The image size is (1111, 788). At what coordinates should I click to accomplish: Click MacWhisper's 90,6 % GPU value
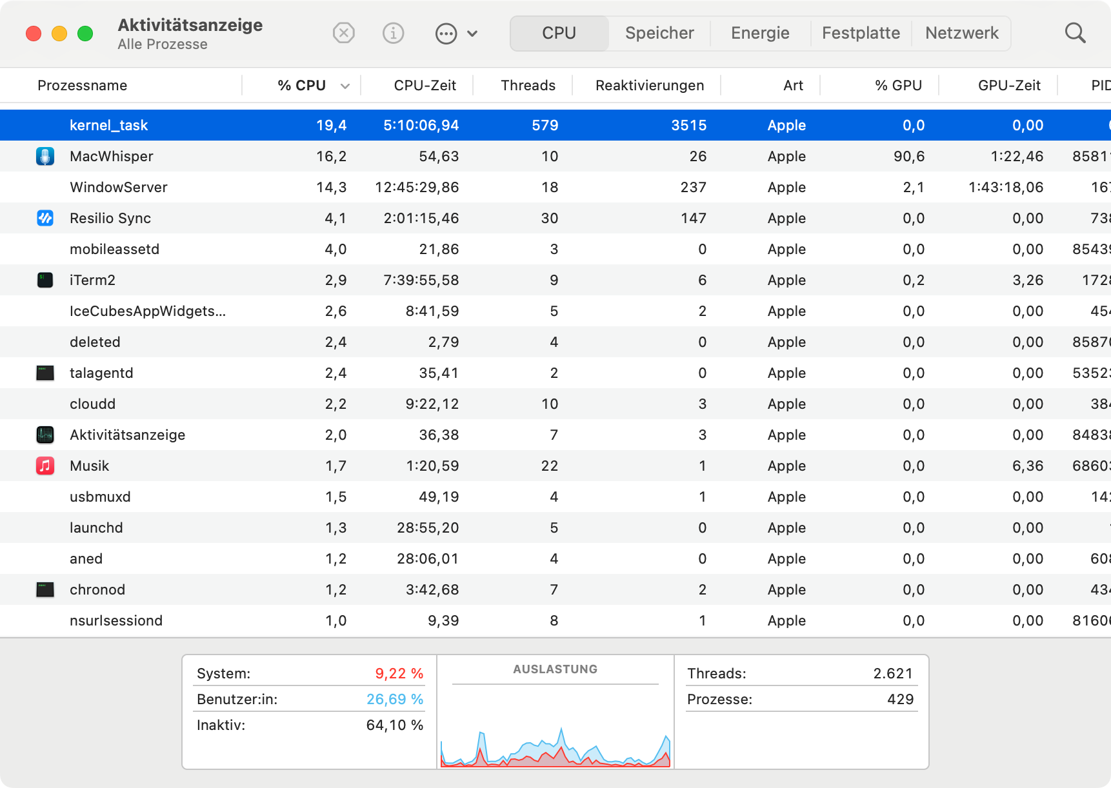(x=908, y=156)
